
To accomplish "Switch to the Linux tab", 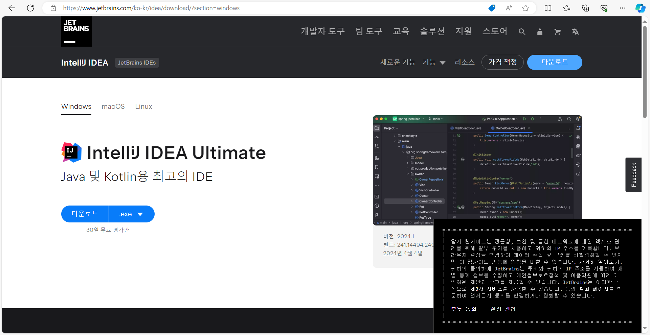I will coord(143,106).
